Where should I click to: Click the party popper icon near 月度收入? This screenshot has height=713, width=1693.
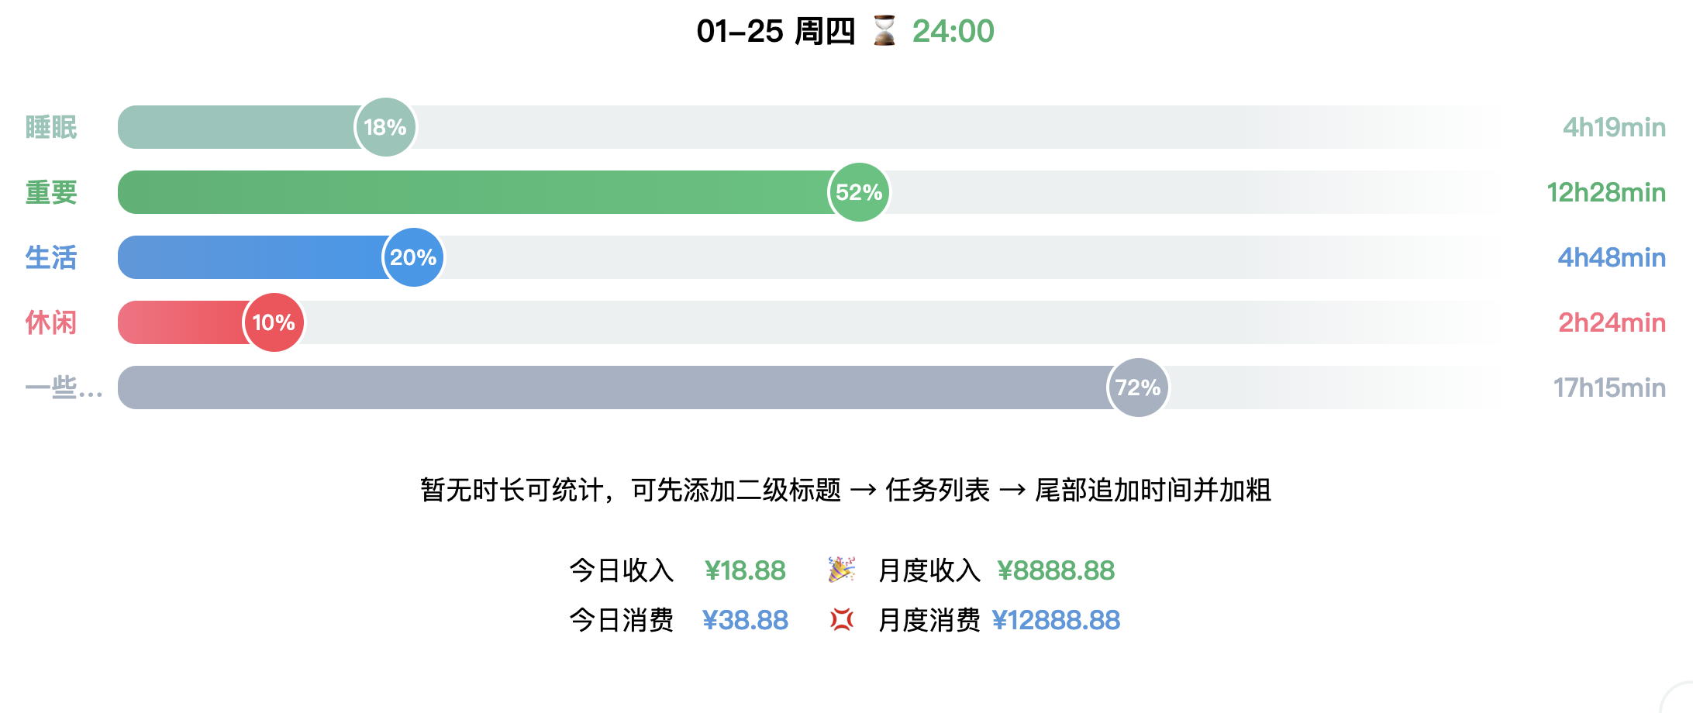[841, 570]
